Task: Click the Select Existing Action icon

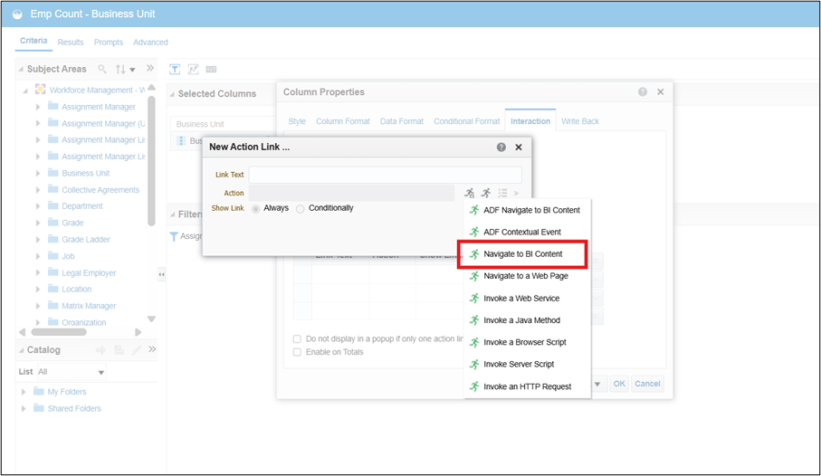Action: coord(486,193)
